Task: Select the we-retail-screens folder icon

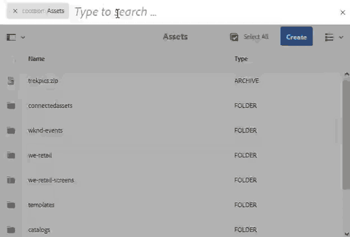Action: [x=11, y=180]
